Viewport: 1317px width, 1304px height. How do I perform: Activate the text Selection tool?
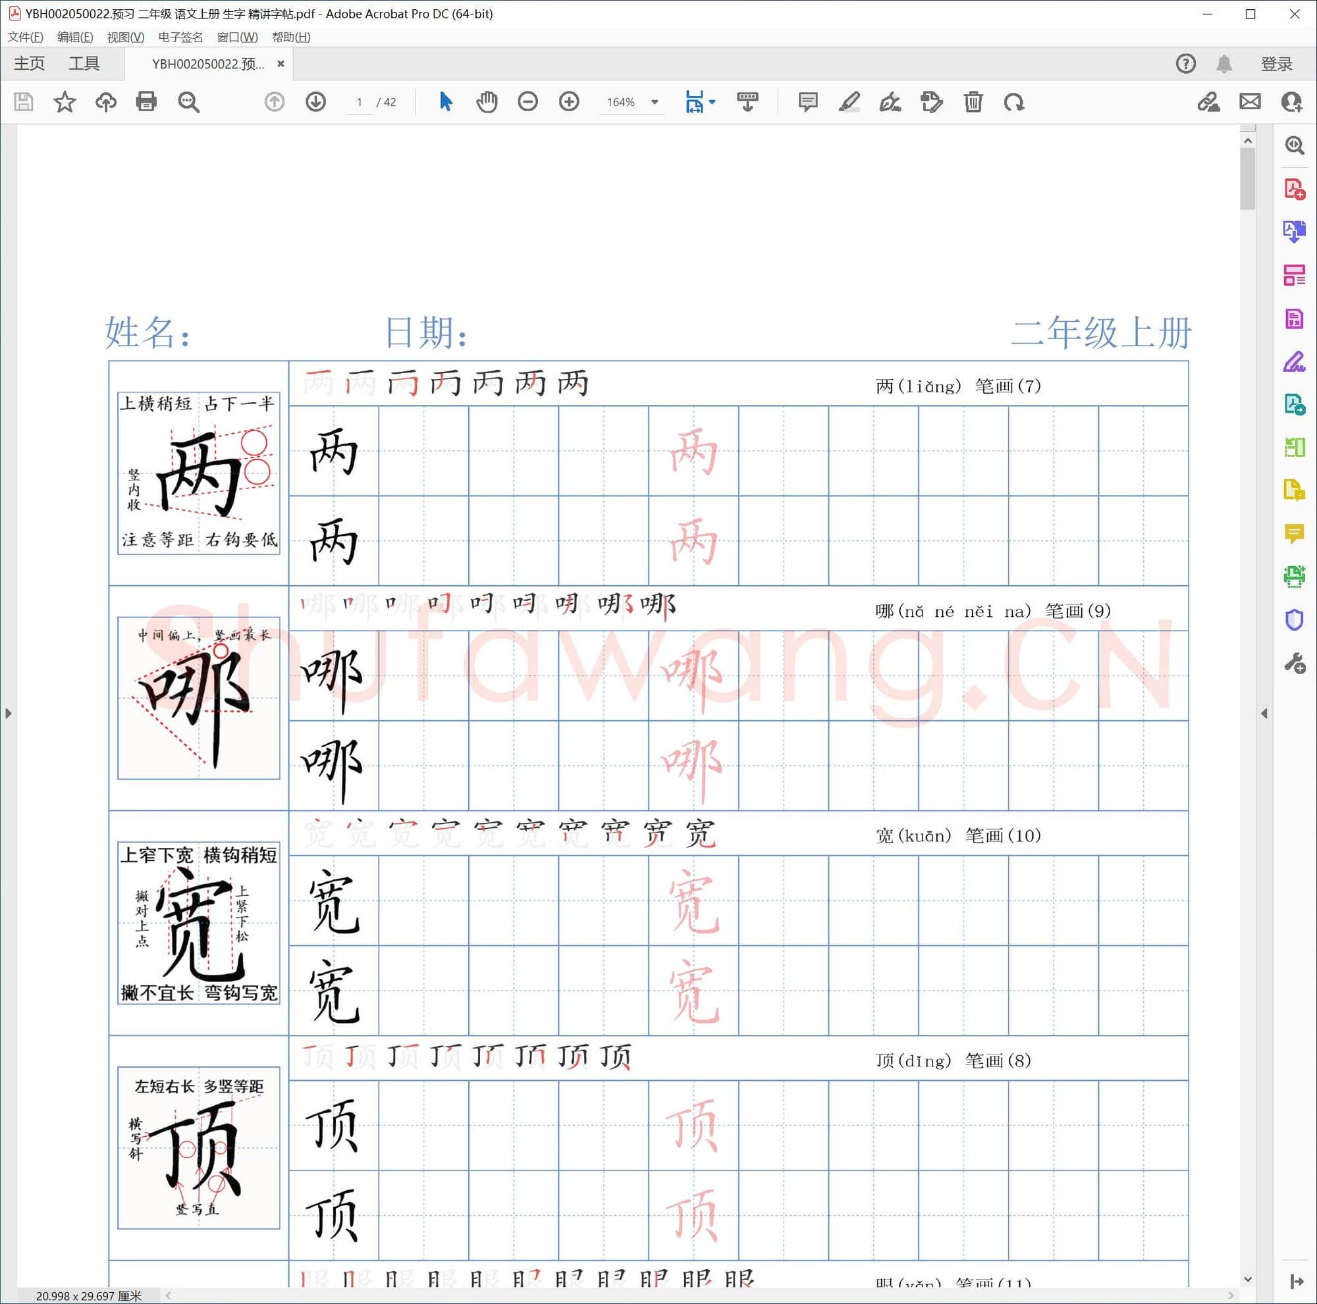click(x=444, y=101)
